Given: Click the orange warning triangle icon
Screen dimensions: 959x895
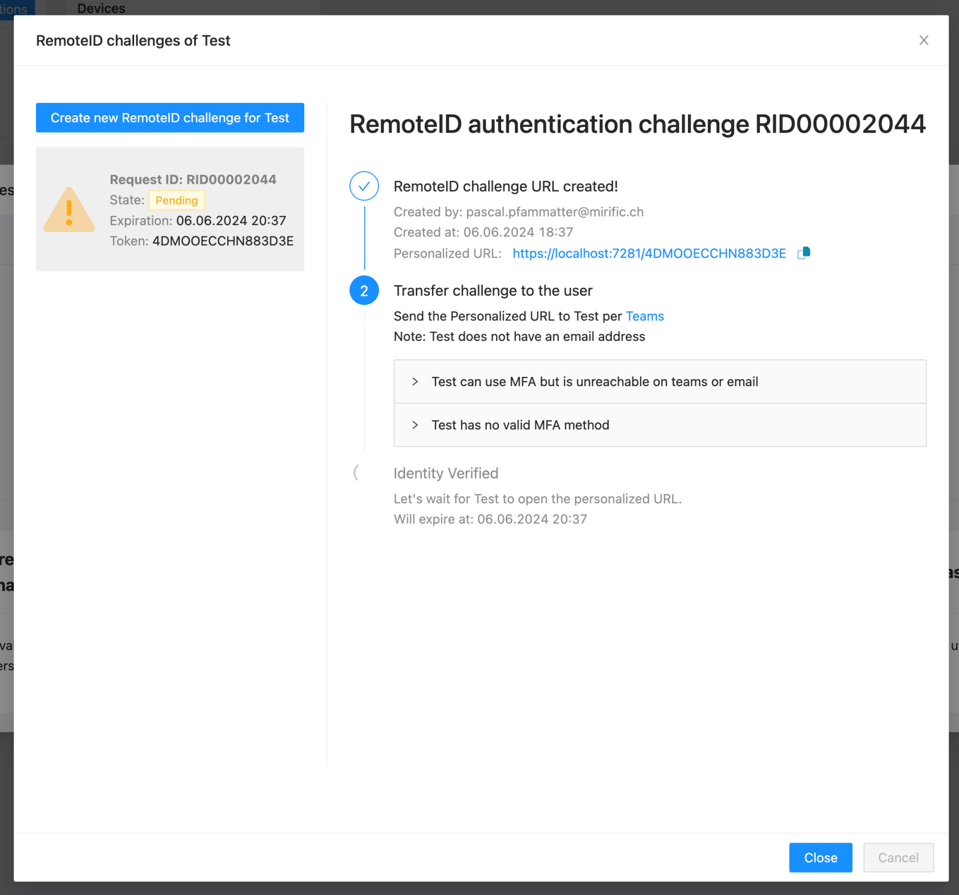Looking at the screenshot, I should pos(69,210).
